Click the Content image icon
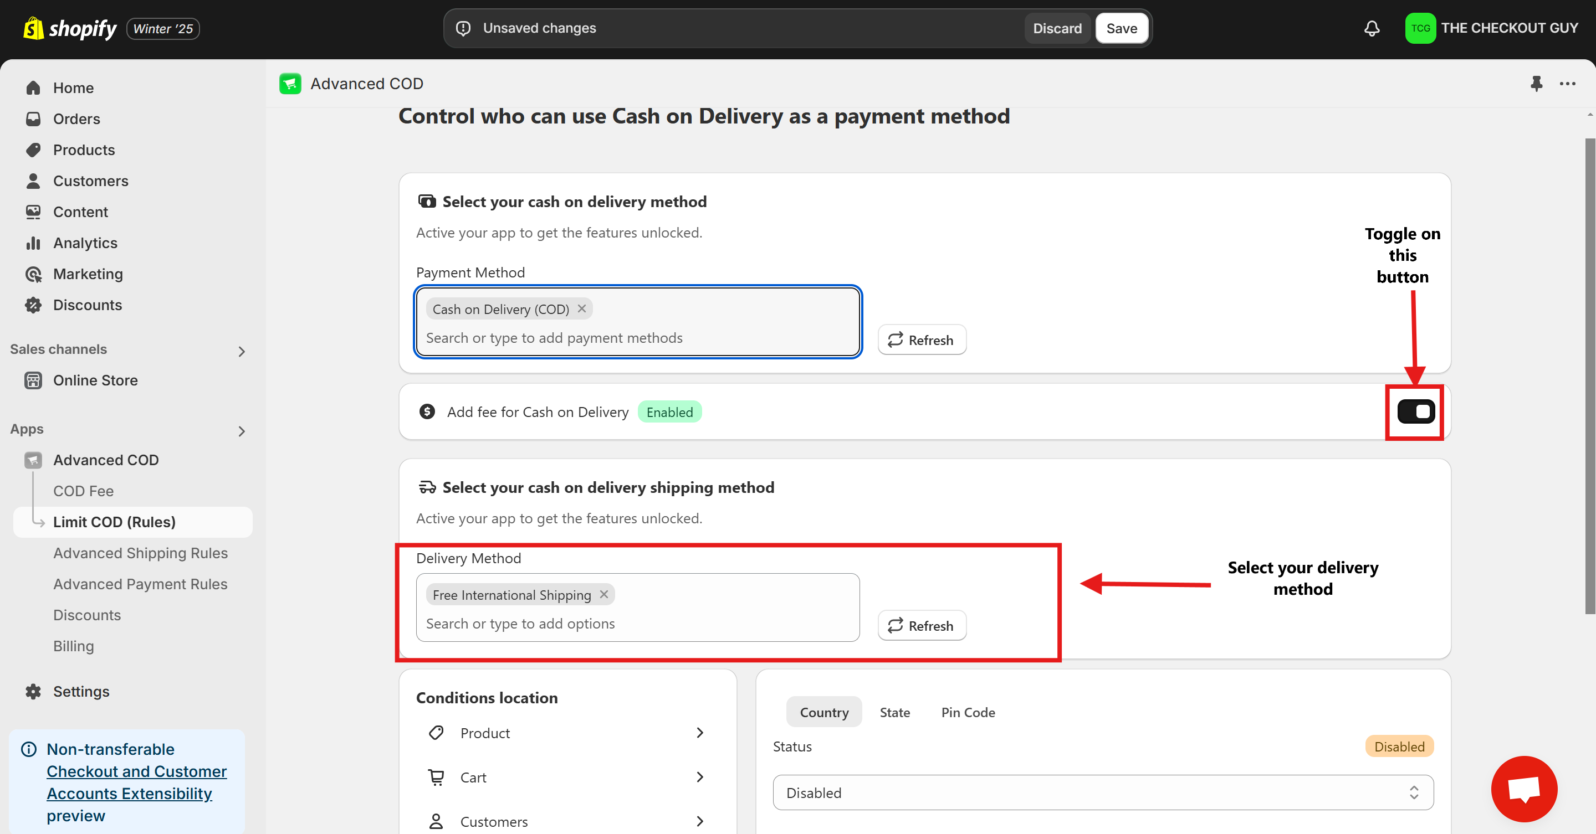Image resolution: width=1596 pixels, height=834 pixels. point(33,212)
